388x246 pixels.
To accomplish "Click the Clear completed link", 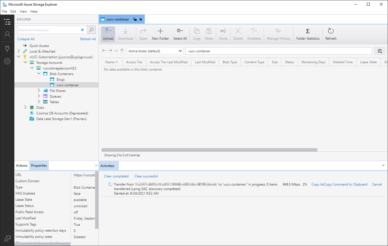I will pyautogui.click(x=116, y=176).
